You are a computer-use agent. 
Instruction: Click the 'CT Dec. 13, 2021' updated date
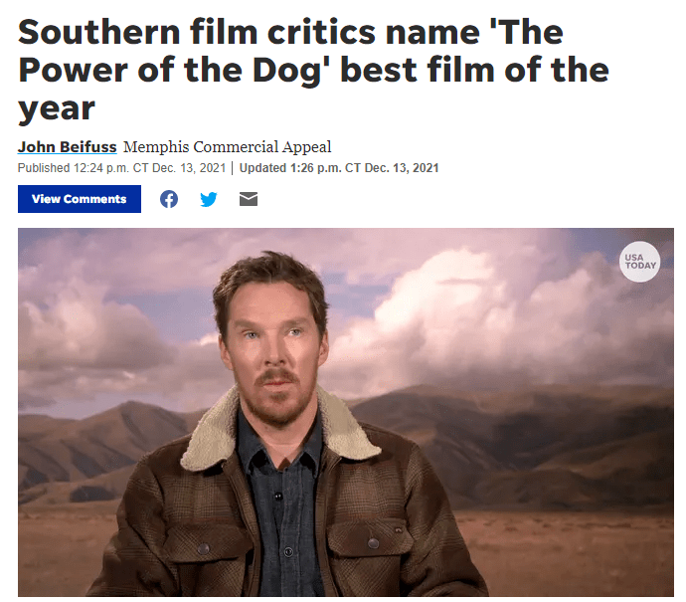[392, 168]
